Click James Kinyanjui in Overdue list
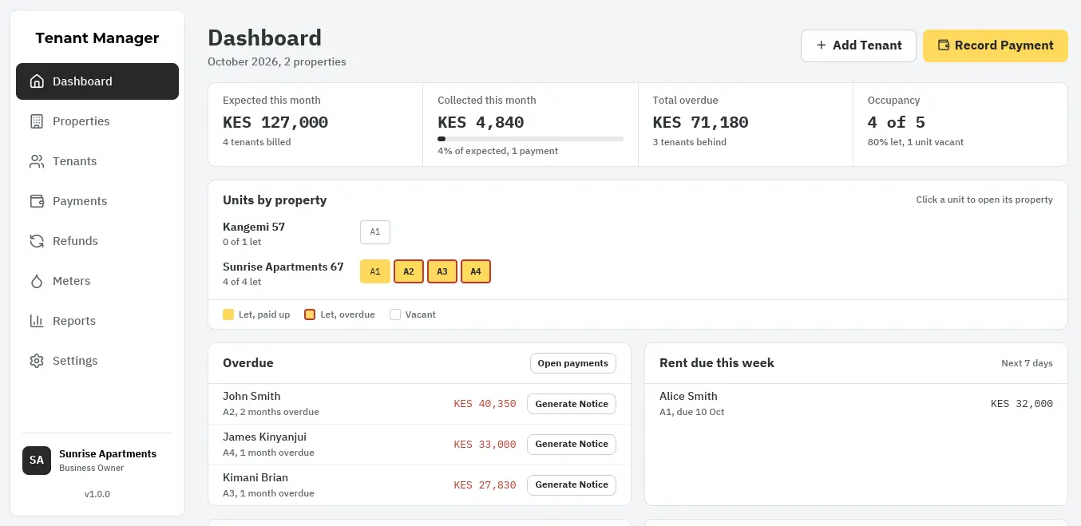This screenshot has width=1081, height=526. click(264, 437)
